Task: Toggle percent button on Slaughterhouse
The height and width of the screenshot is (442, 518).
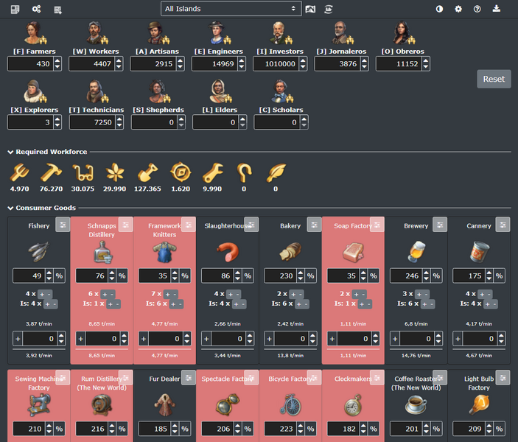Action: 248,276
